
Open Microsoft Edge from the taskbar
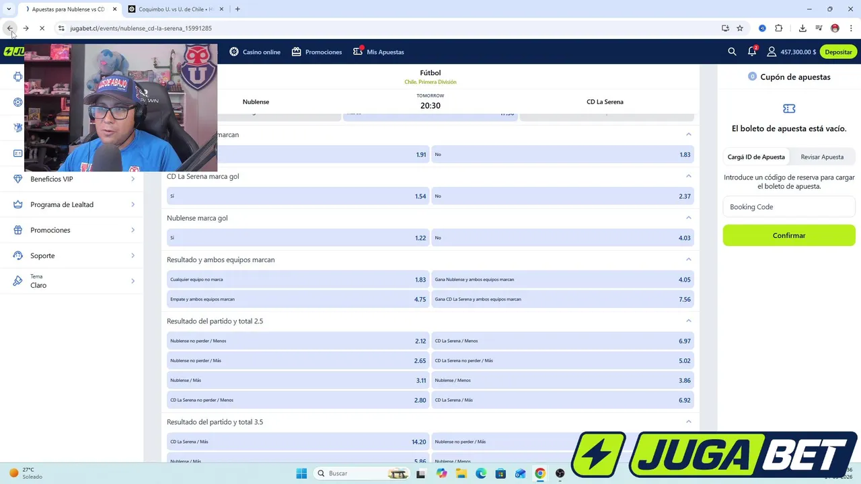pyautogui.click(x=481, y=473)
